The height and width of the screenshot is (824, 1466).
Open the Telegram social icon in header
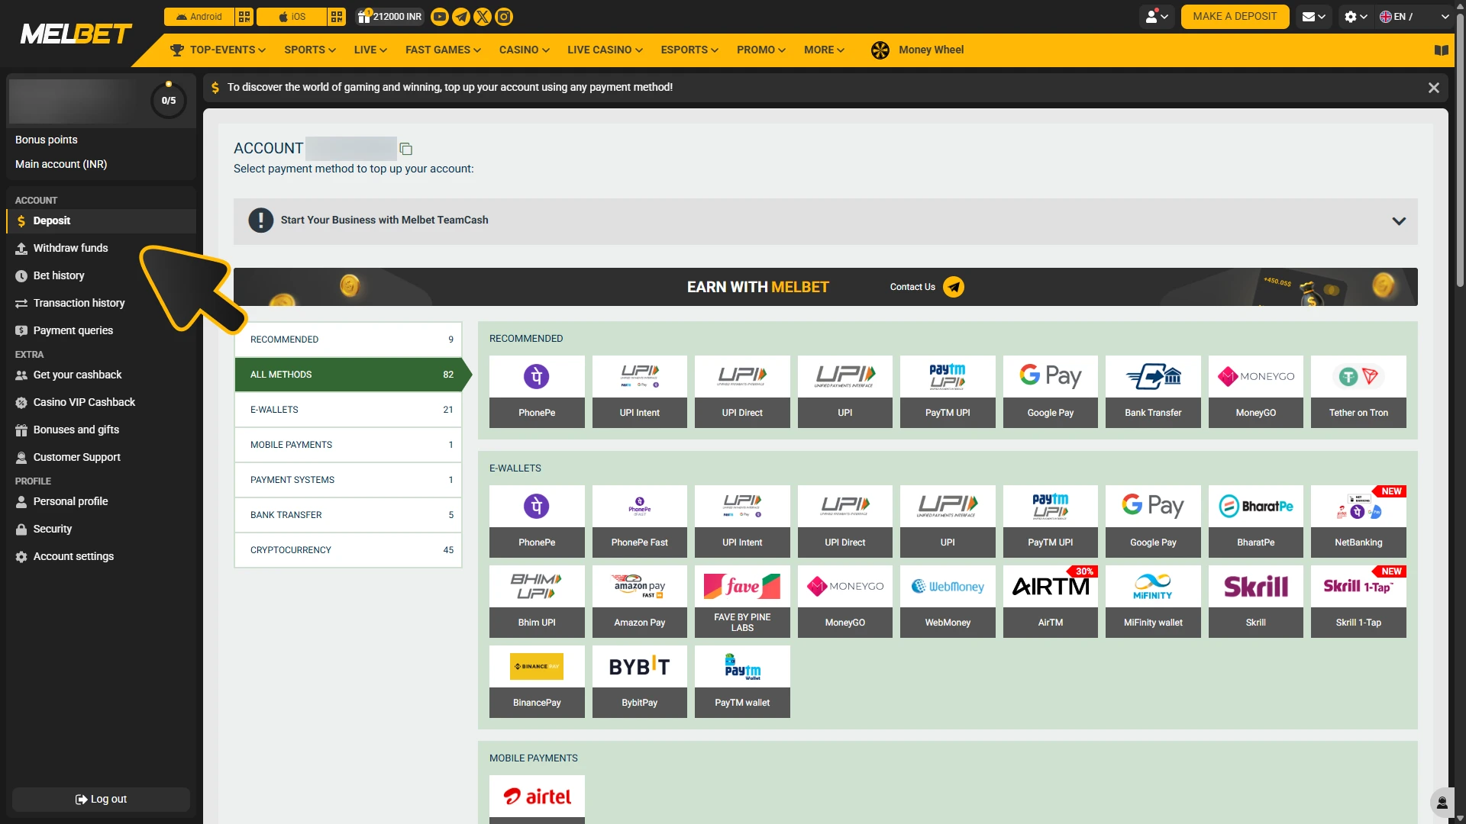(461, 17)
